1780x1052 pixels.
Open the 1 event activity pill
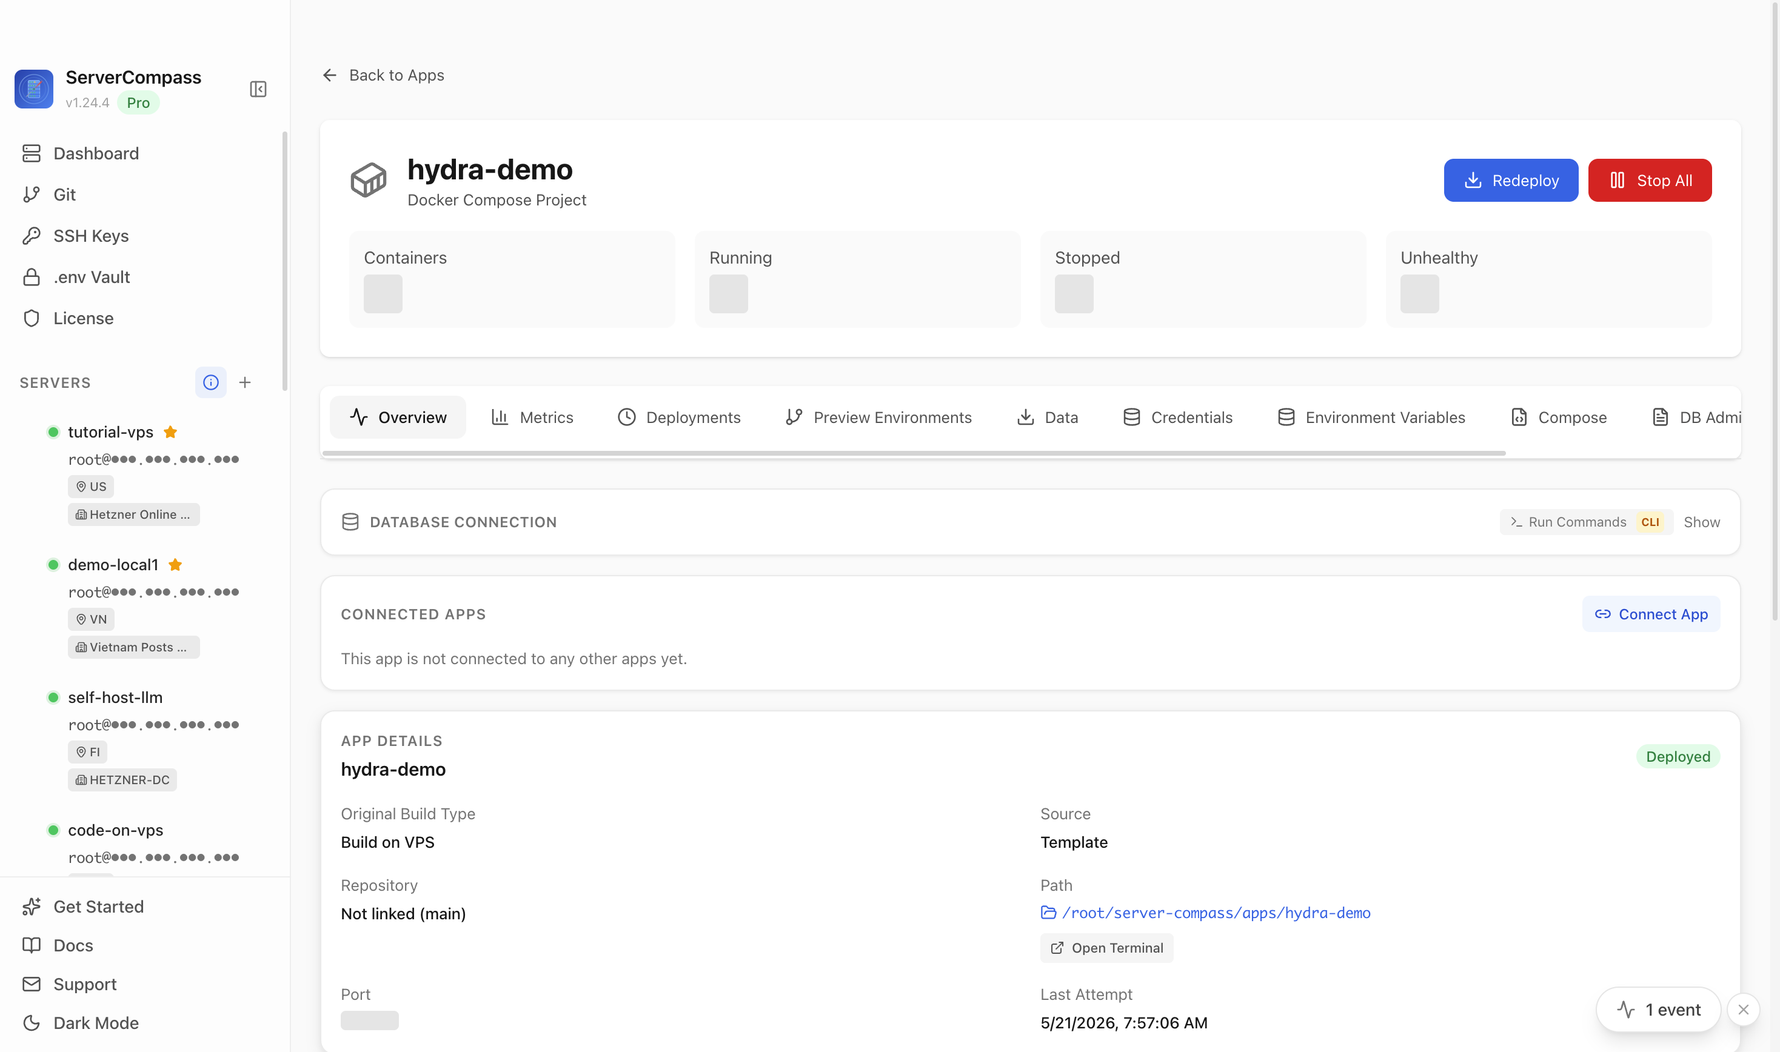(x=1658, y=1010)
